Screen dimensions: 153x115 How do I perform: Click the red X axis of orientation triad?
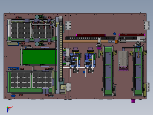pos(10,108)
